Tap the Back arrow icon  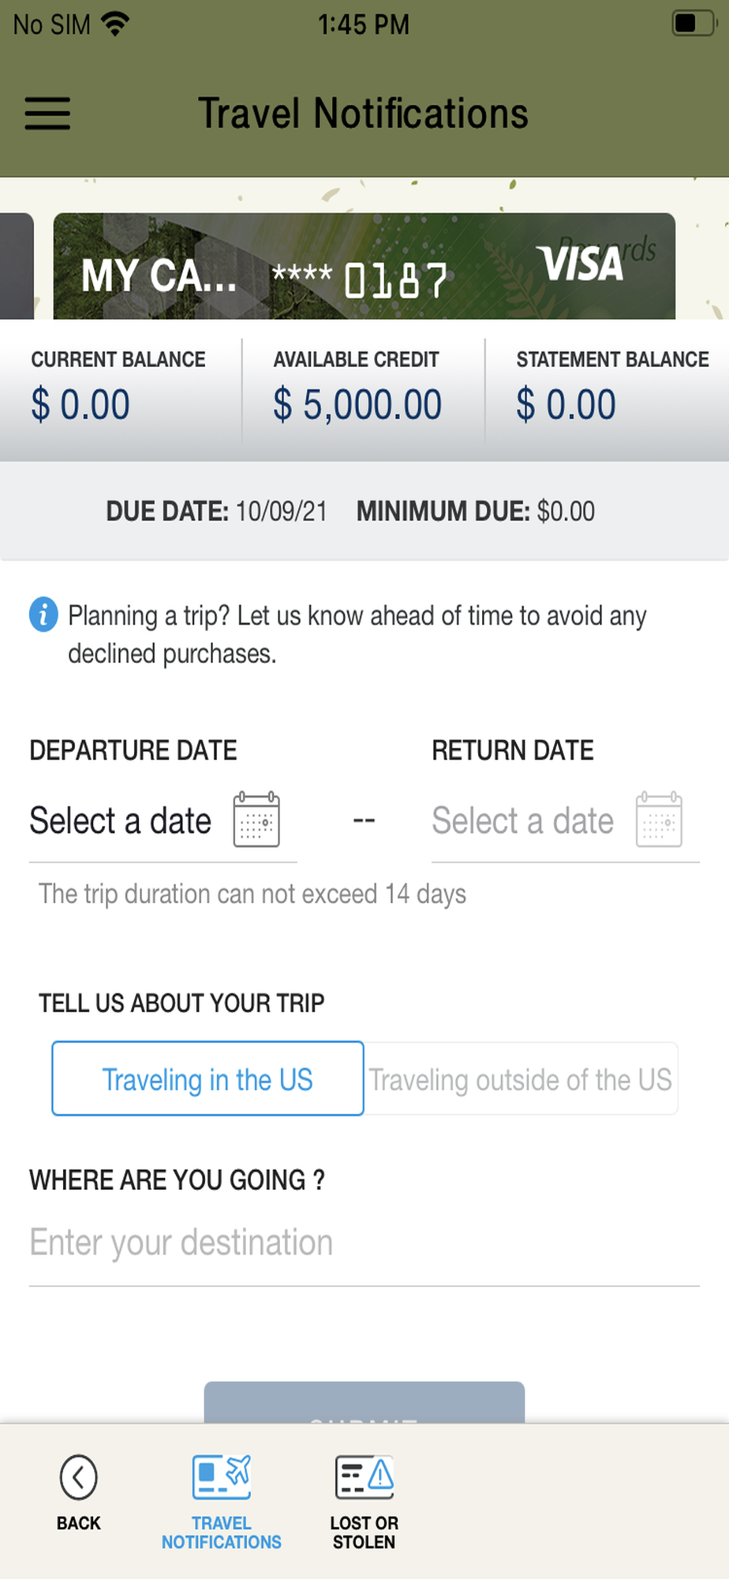(78, 1477)
